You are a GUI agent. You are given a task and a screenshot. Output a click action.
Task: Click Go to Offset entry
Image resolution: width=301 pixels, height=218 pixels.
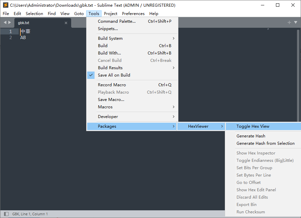click(x=263, y=183)
